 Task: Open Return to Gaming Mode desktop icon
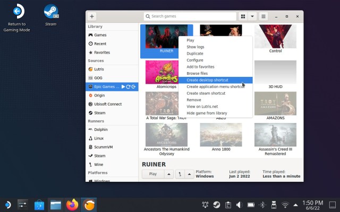[x=16, y=17]
